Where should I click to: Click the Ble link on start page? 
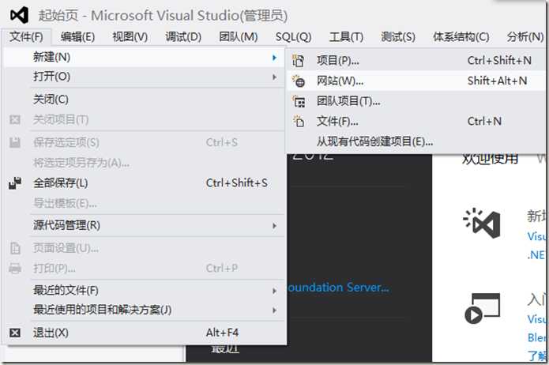click(x=536, y=337)
